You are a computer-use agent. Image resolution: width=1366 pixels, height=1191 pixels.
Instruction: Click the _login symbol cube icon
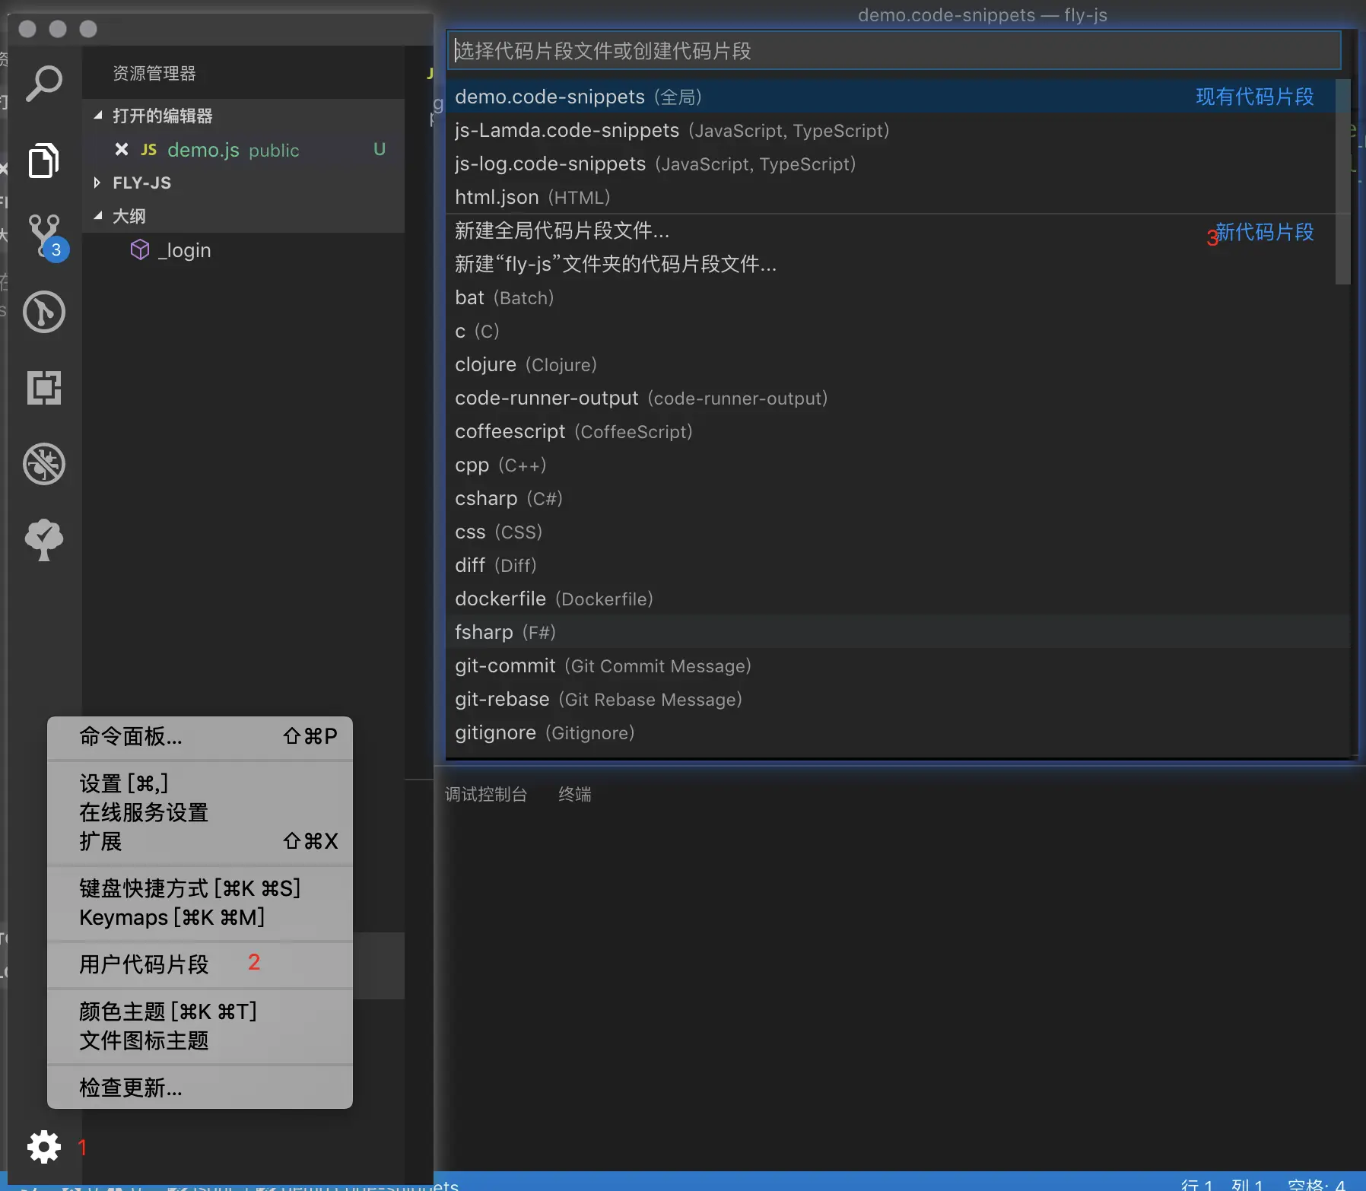(140, 249)
